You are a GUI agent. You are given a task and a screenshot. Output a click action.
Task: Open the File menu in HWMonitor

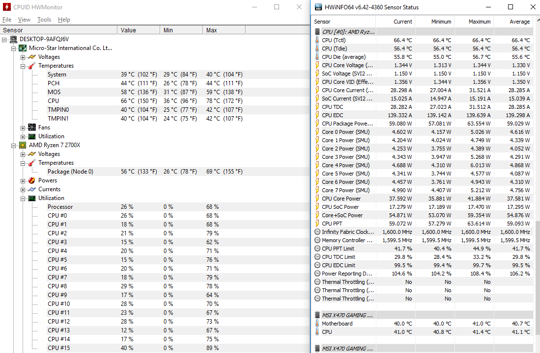(x=7, y=20)
